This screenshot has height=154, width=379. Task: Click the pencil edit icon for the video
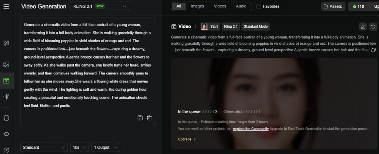(363, 27)
